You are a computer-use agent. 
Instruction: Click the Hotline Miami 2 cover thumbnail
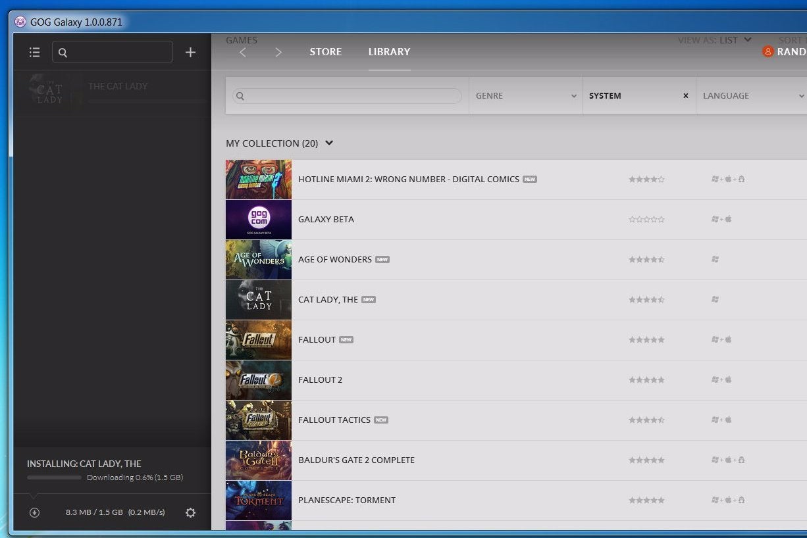[x=258, y=179]
